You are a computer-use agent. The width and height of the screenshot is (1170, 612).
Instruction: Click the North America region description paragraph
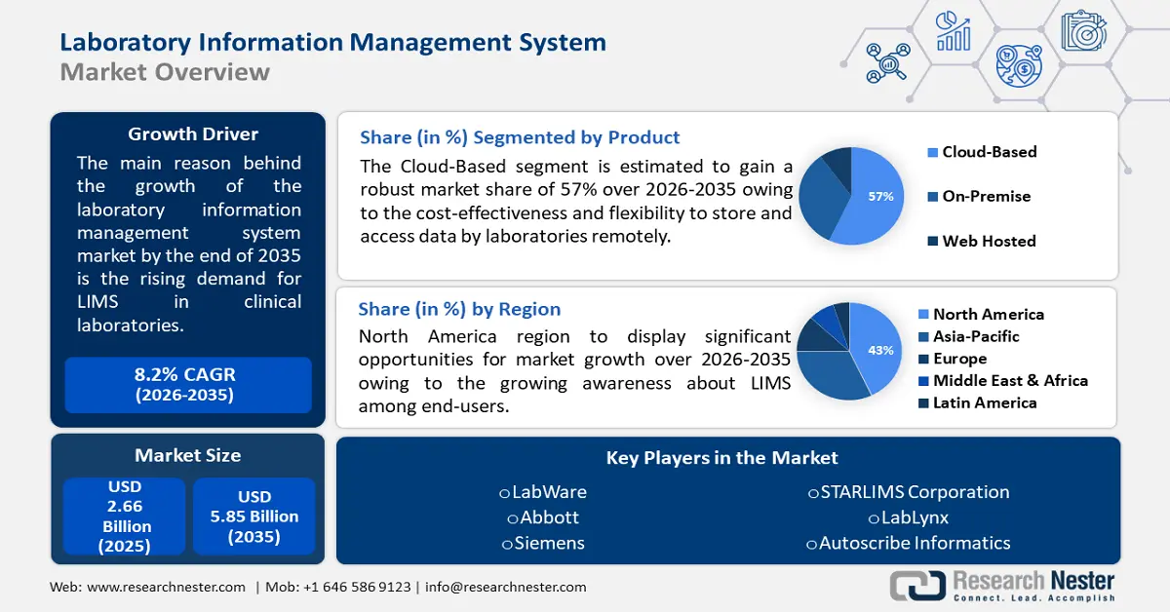(x=574, y=371)
